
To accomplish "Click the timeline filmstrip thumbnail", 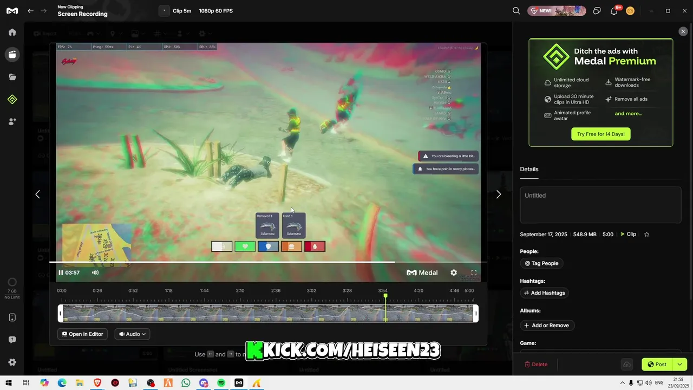I will pyautogui.click(x=268, y=314).
